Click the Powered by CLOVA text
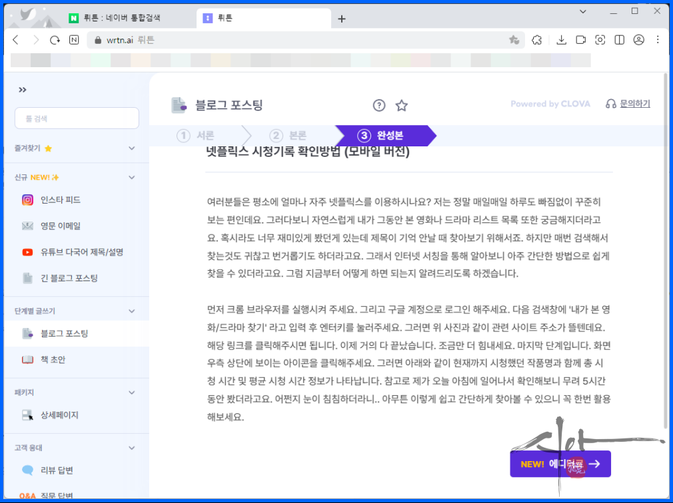Viewport: 673px width, 503px height. (x=550, y=104)
